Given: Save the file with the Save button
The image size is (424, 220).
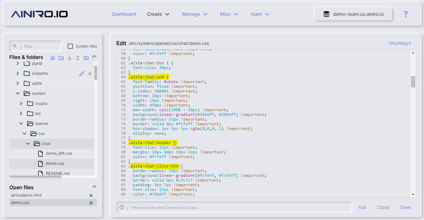Looking at the screenshot, I should (406, 207).
